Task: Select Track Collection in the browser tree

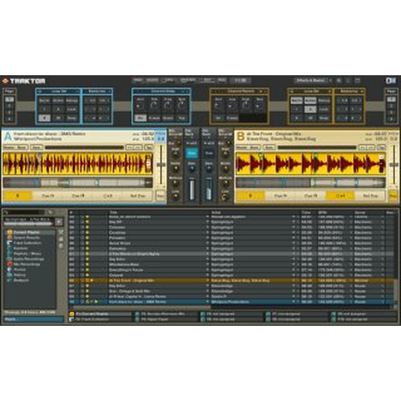Action: click(x=27, y=243)
